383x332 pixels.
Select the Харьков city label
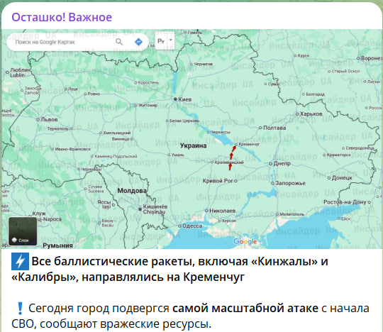click(x=311, y=114)
